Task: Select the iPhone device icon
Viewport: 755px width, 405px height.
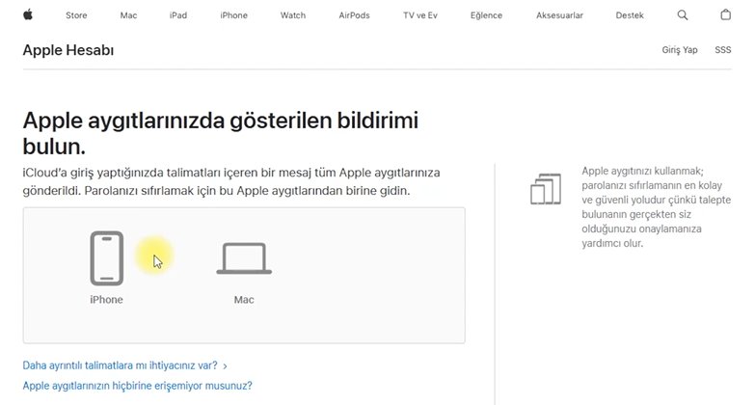Action: click(x=106, y=258)
